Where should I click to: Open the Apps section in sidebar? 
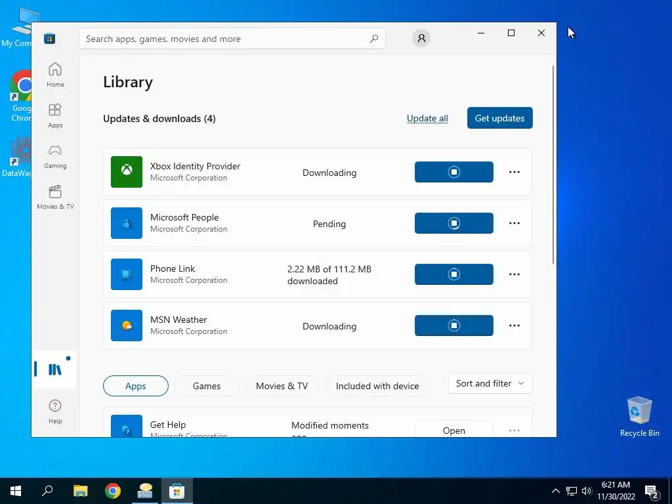[55, 115]
